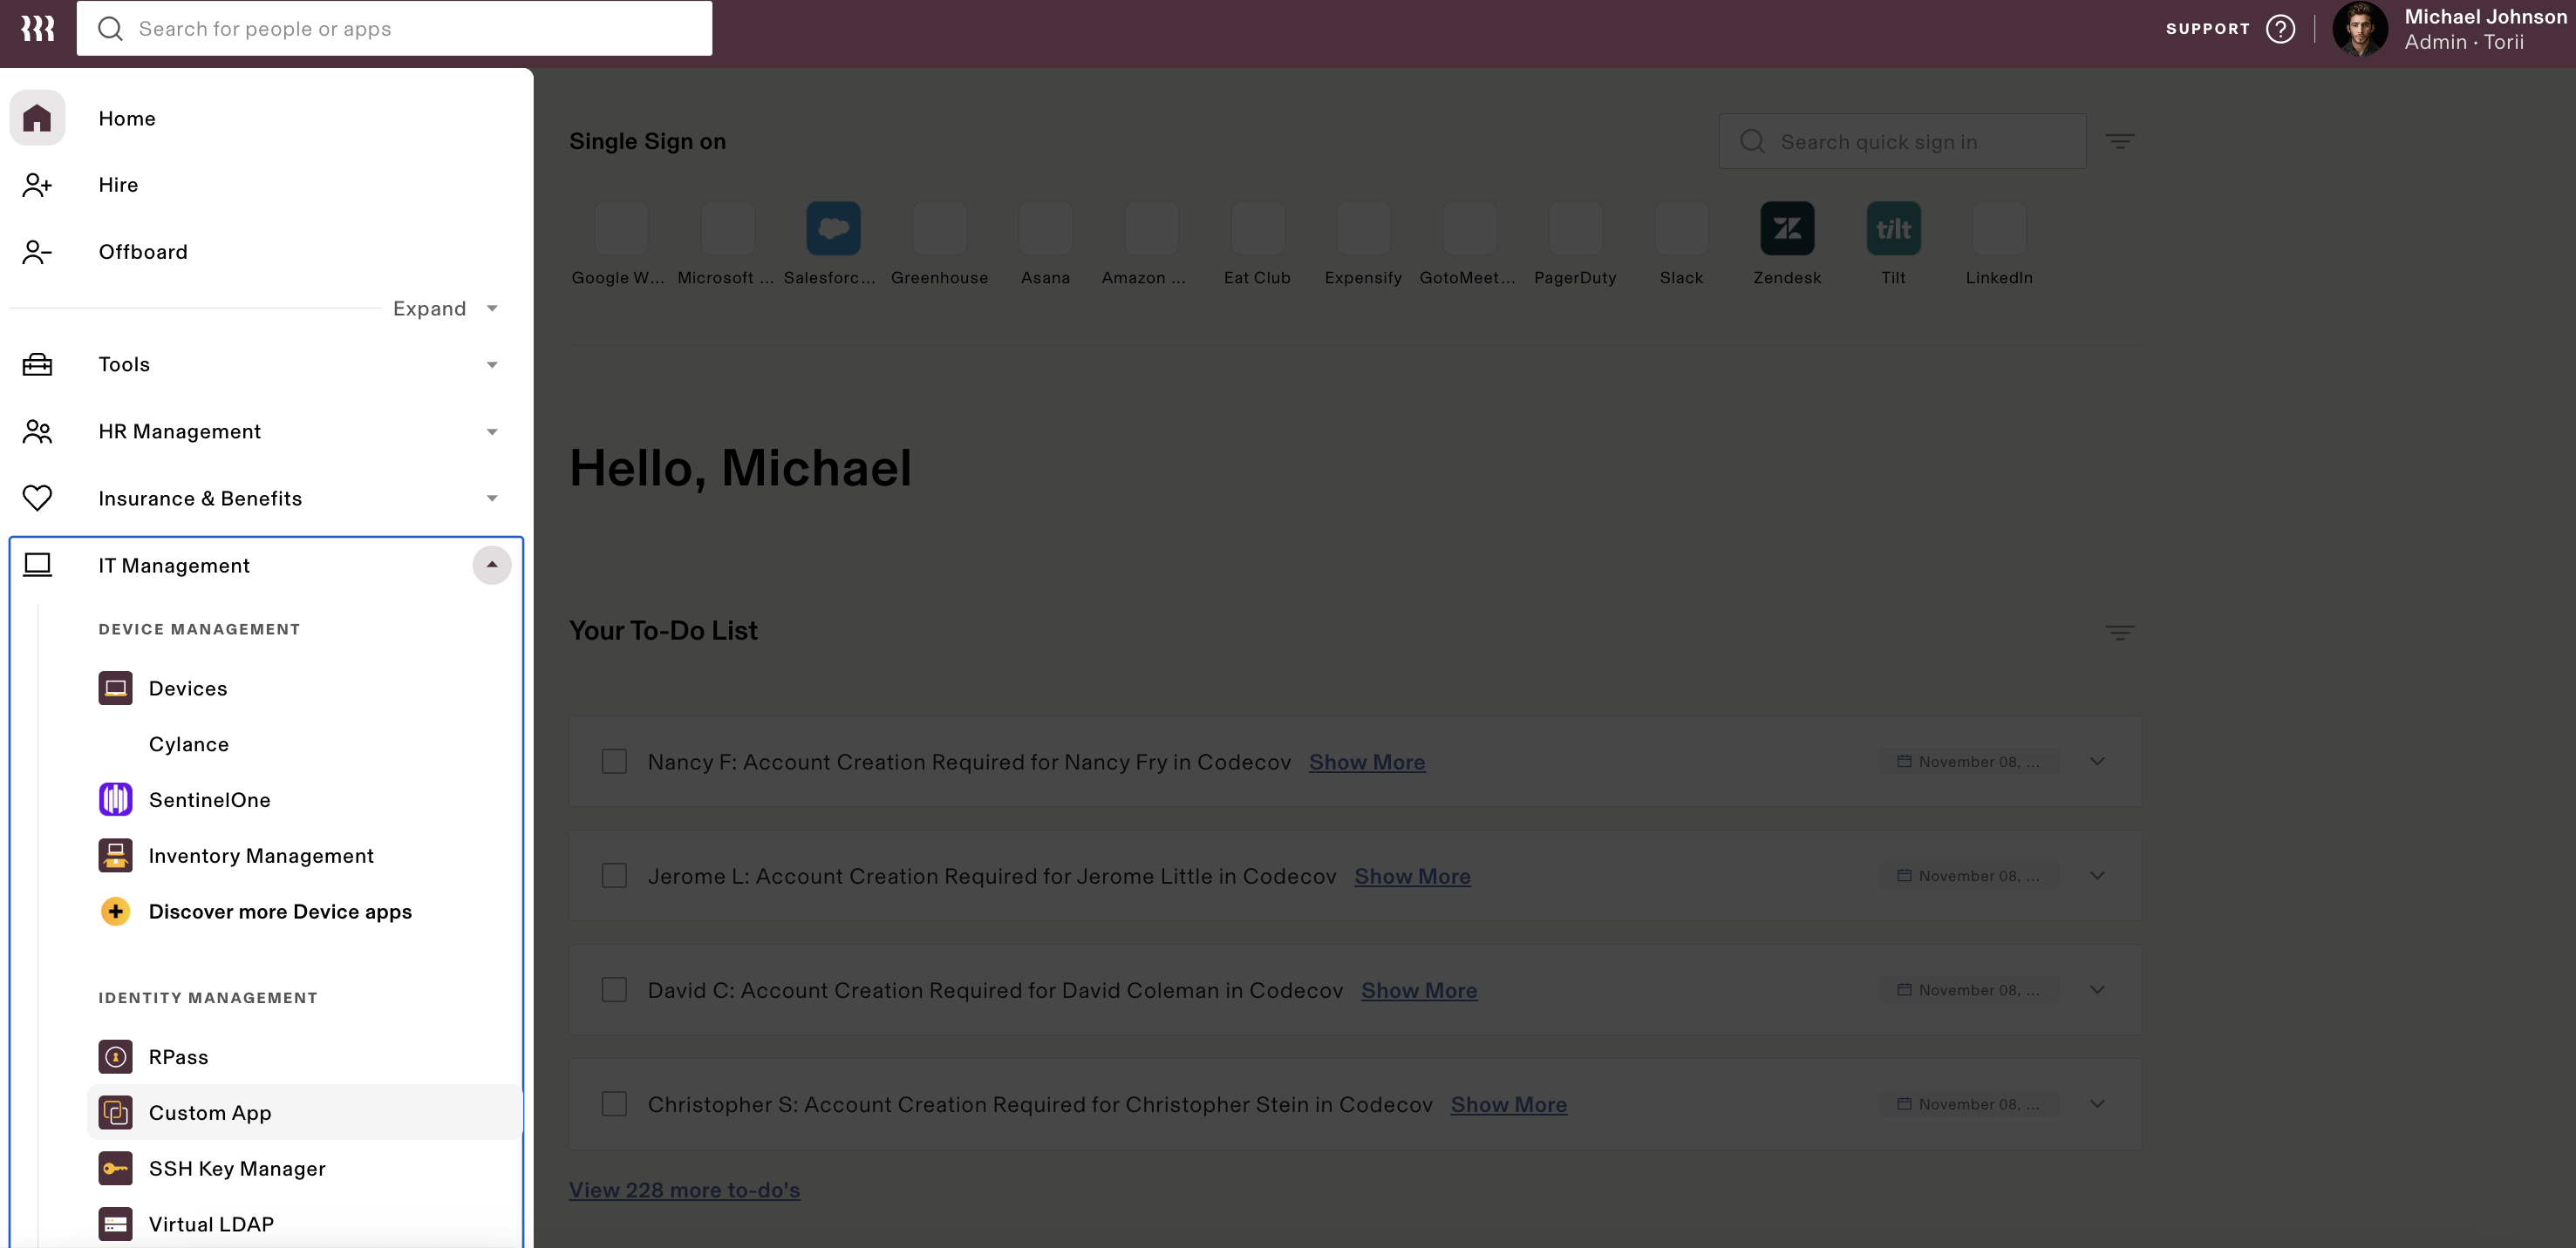Expand Nancy Fry to-do chevron
Image resolution: width=2576 pixels, height=1248 pixels.
click(x=2098, y=762)
